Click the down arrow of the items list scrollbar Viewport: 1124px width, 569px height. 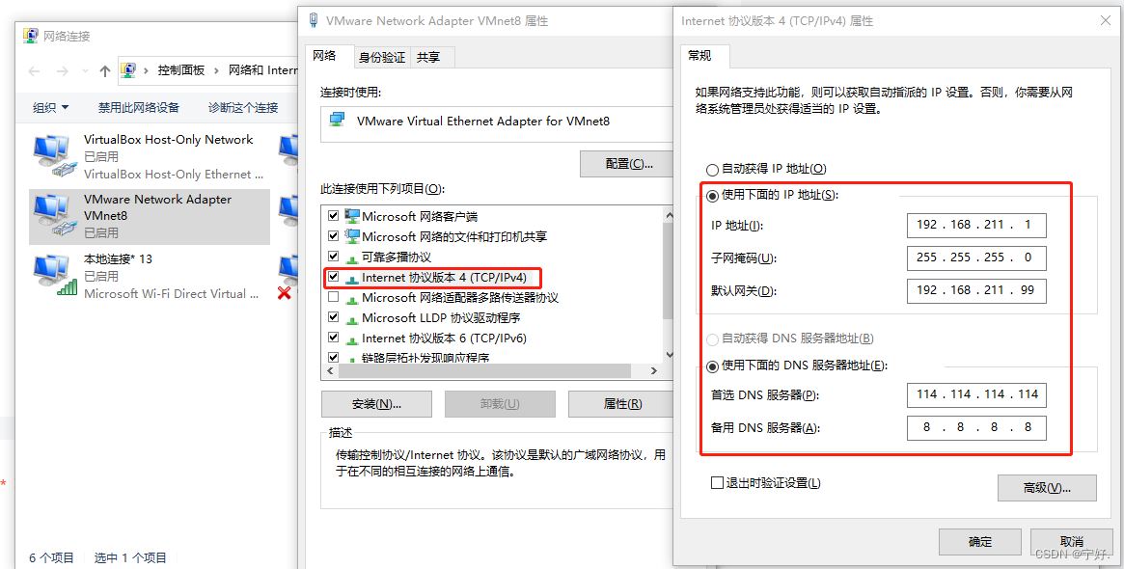(669, 354)
